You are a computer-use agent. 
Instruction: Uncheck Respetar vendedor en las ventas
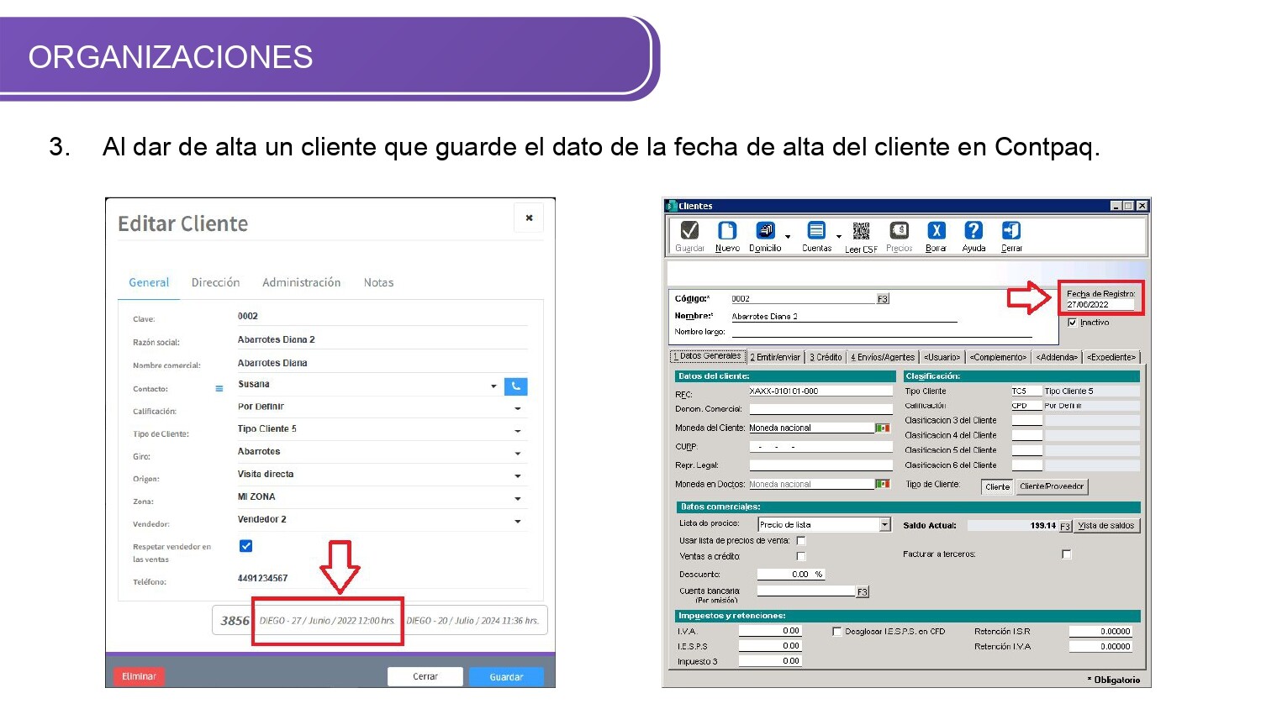pos(246,546)
